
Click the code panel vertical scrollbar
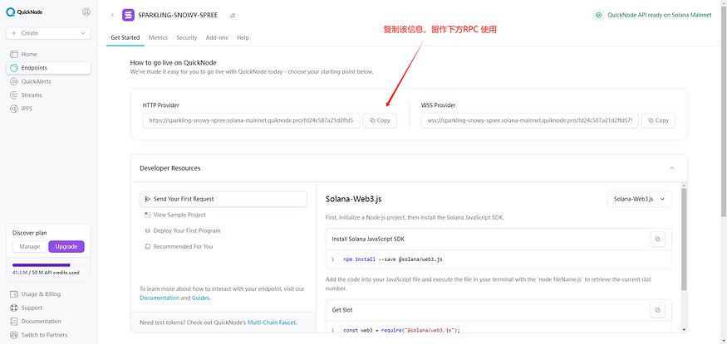684,240
